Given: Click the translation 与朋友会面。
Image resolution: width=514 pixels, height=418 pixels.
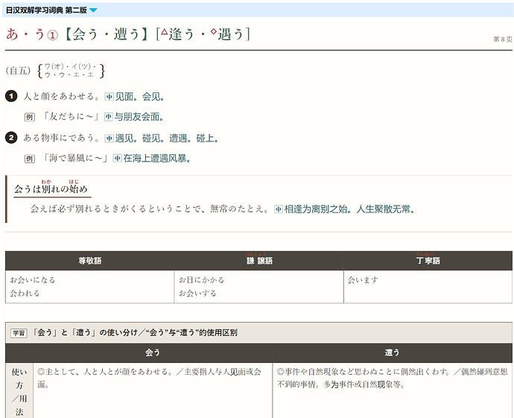Looking at the screenshot, I should 139,117.
